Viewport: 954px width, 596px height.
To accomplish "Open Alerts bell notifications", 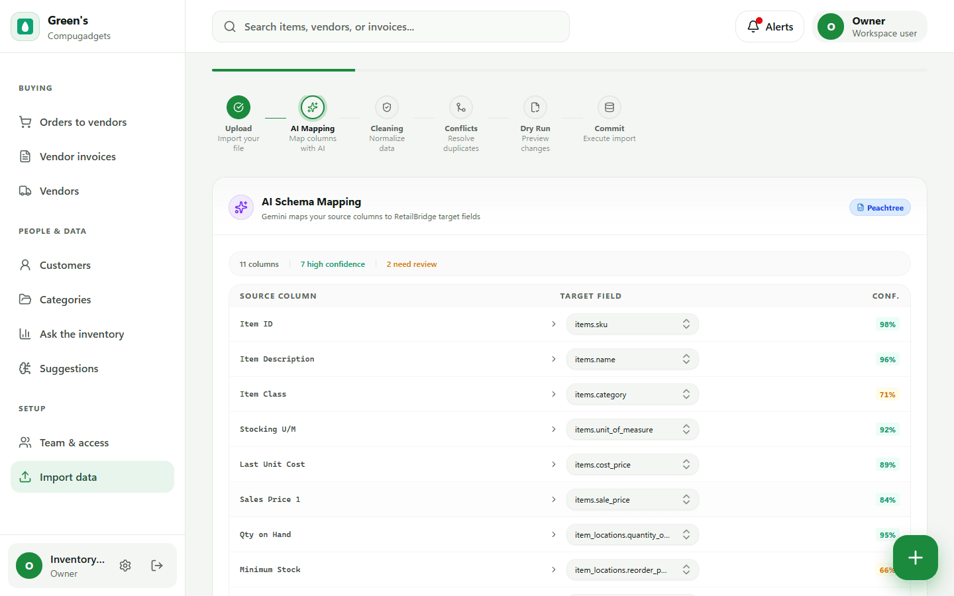I will click(770, 26).
